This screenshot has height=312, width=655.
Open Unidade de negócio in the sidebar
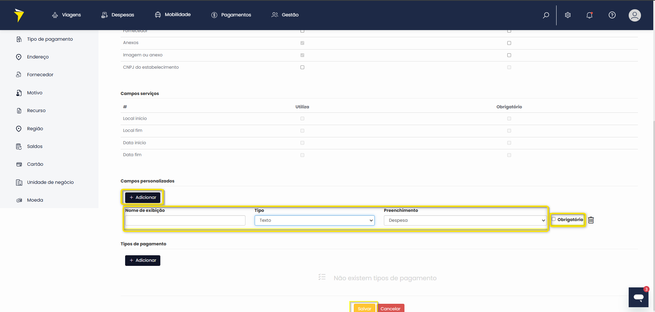(50, 182)
